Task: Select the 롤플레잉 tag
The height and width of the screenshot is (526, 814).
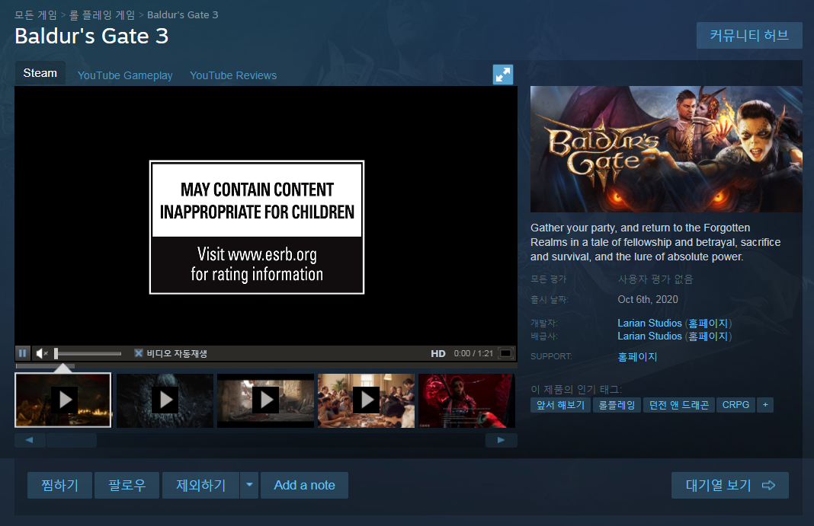Action: (617, 405)
